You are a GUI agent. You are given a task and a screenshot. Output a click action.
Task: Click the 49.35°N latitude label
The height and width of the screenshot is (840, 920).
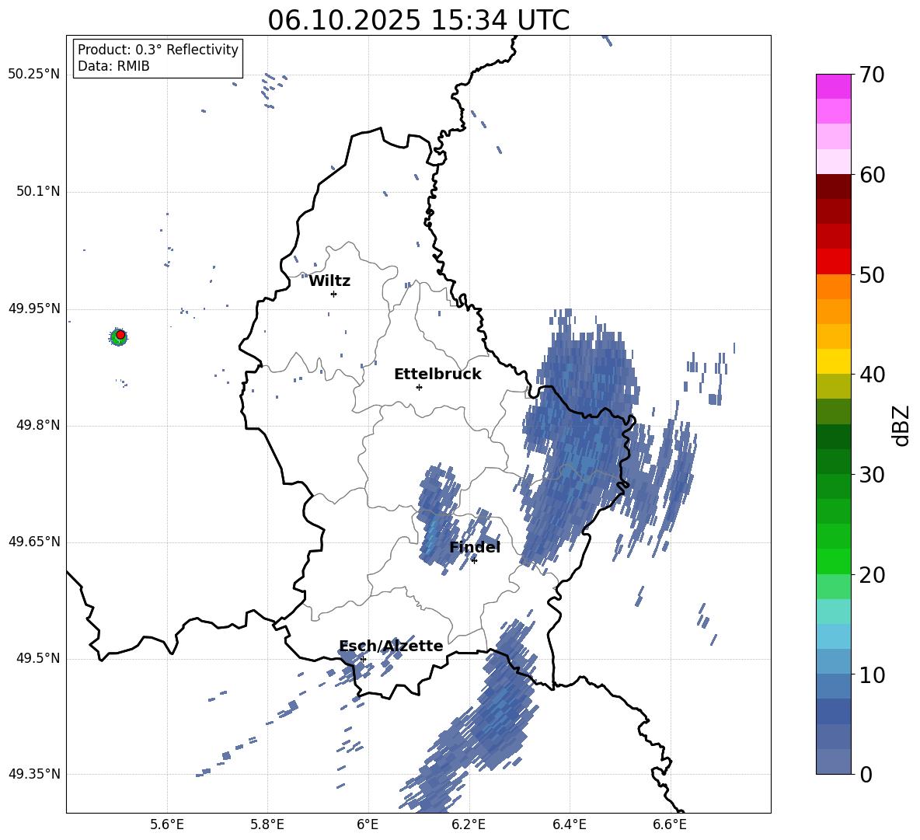(34, 774)
